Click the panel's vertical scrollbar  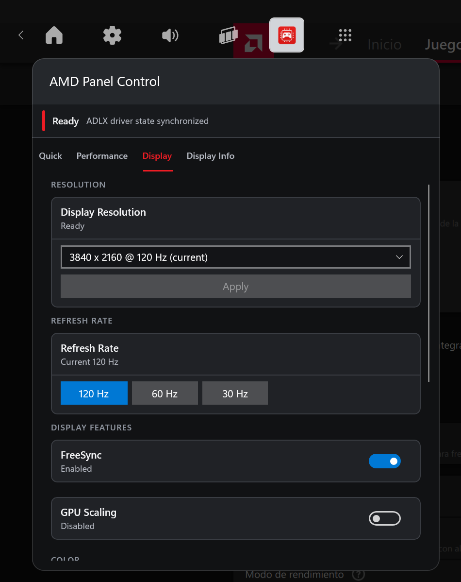tap(429, 283)
